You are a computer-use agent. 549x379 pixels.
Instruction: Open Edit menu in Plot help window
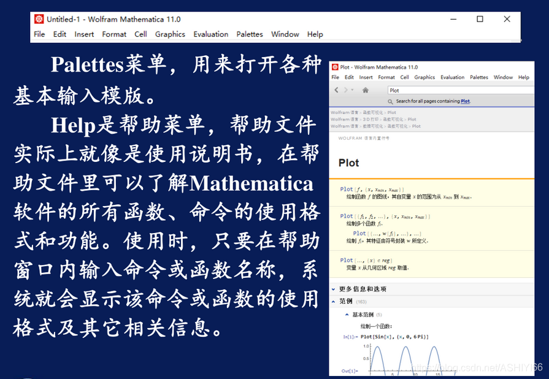tap(349, 77)
